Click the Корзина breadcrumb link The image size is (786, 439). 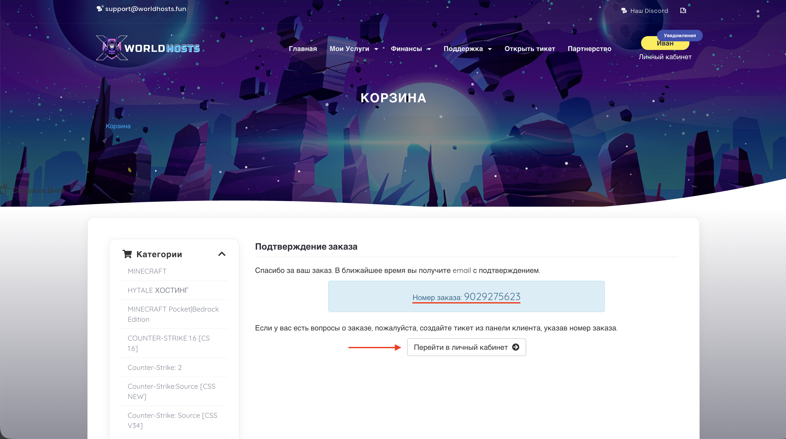point(118,126)
